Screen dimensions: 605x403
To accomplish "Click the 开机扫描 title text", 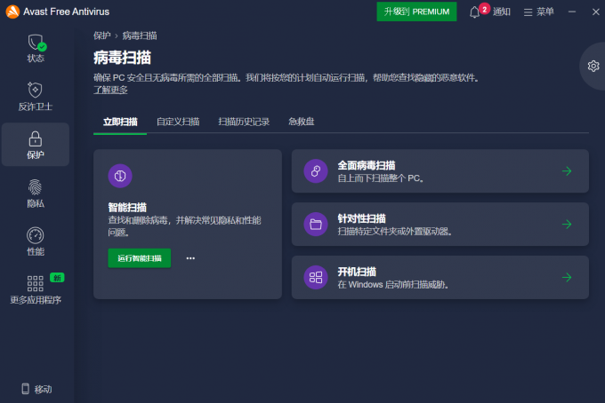I will [357, 272].
